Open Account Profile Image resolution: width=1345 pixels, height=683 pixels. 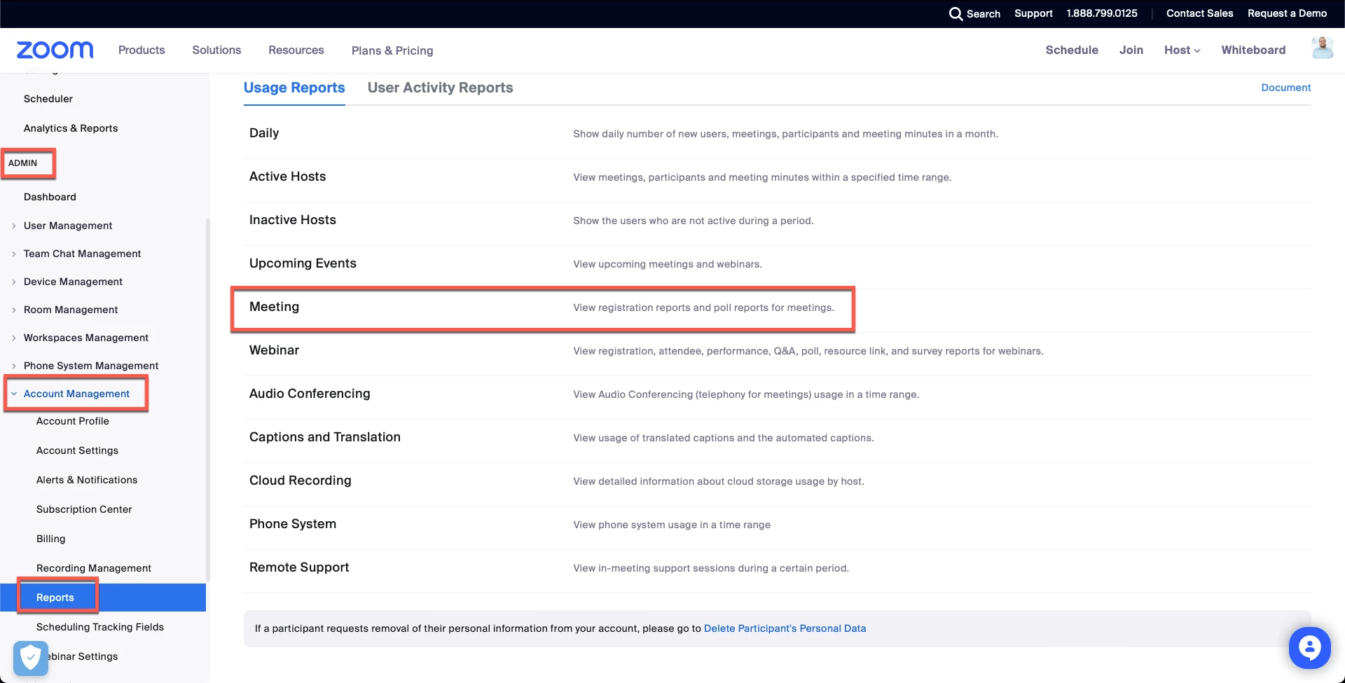pos(73,421)
